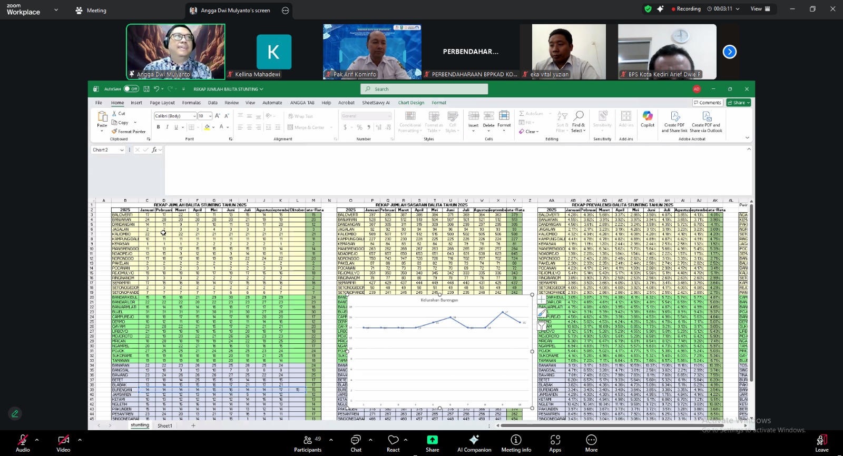Open the View dropdown in Zoom
The image size is (843, 456).
pyautogui.click(x=760, y=9)
